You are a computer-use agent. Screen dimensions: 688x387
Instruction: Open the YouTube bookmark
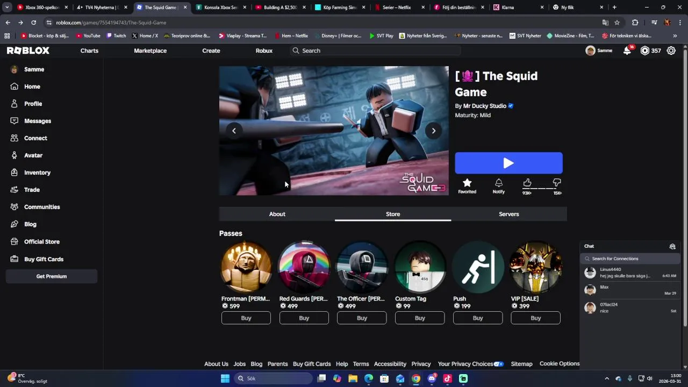(88, 36)
